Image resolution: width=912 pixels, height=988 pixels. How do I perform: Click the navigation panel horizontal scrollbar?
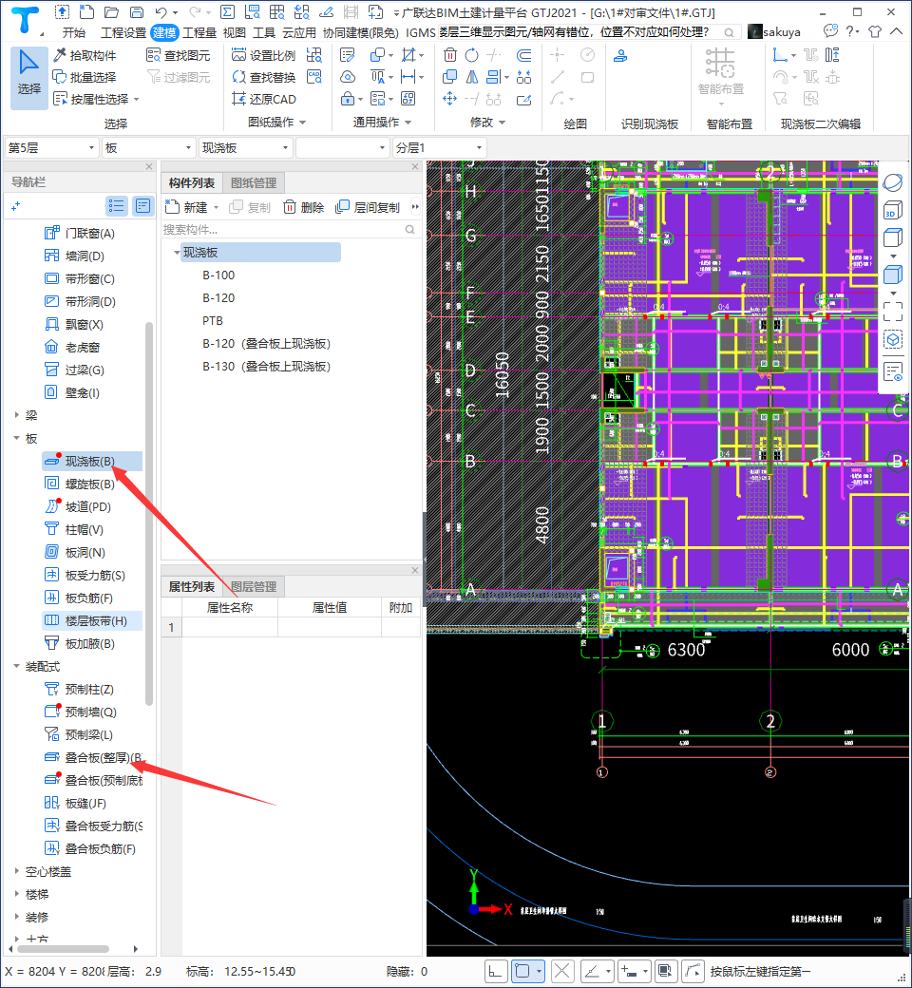(63, 949)
